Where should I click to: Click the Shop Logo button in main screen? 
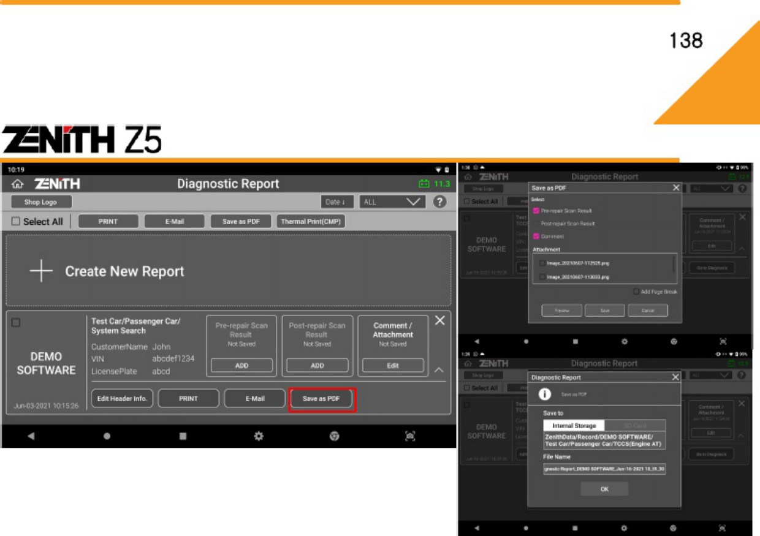41,202
